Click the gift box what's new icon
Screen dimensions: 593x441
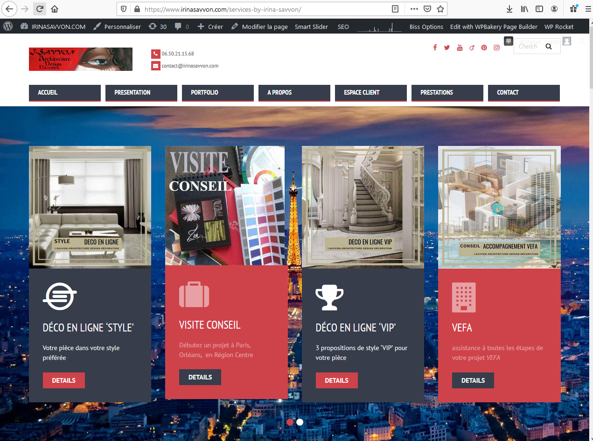coord(573,9)
